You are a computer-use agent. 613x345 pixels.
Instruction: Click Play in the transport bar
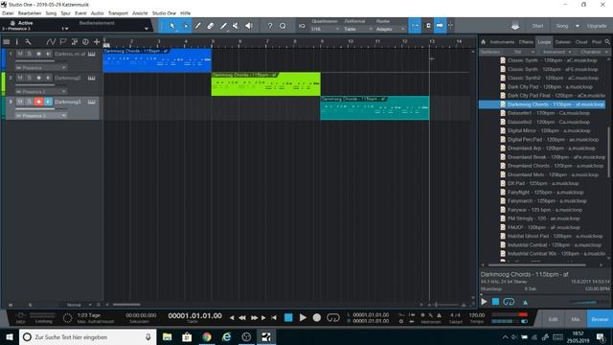tap(303, 317)
